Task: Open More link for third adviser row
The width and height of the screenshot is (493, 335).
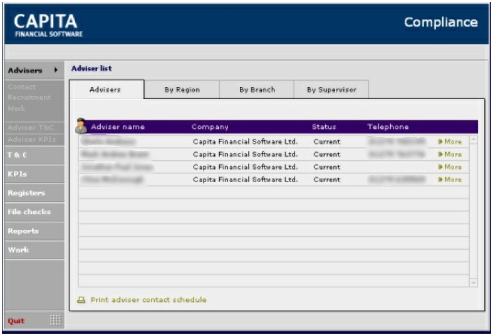Action: click(x=450, y=167)
